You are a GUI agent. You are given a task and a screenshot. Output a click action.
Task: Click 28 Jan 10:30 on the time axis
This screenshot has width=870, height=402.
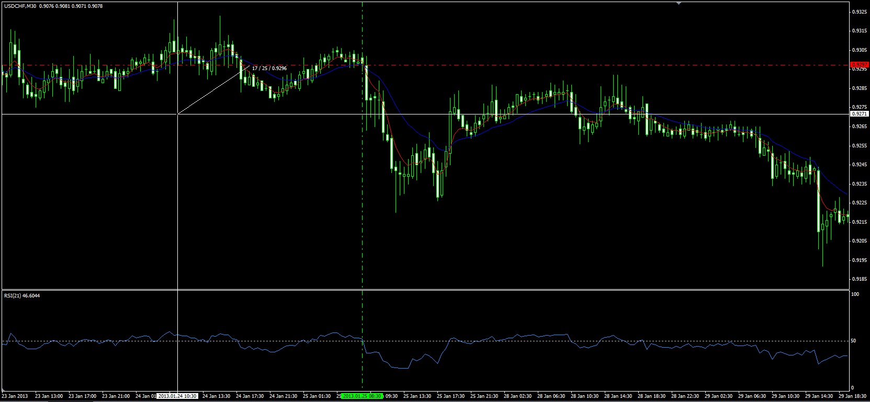584,396
